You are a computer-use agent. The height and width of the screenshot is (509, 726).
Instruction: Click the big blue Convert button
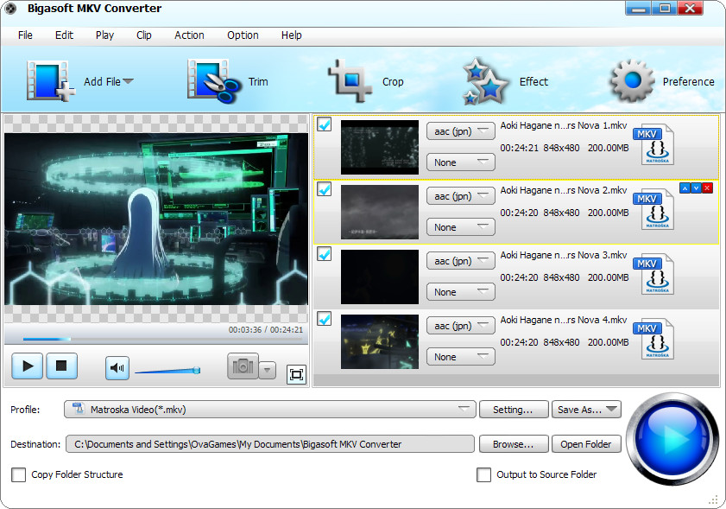pos(672,438)
